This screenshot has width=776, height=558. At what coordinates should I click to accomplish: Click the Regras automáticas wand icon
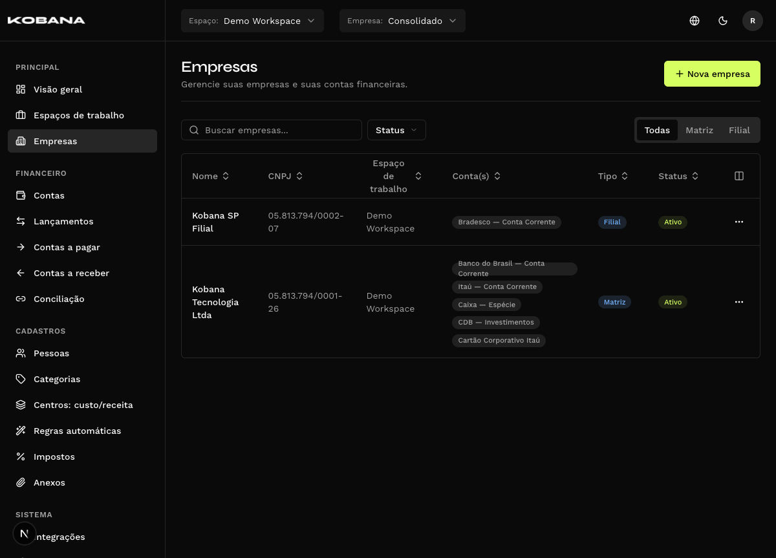[x=21, y=431]
